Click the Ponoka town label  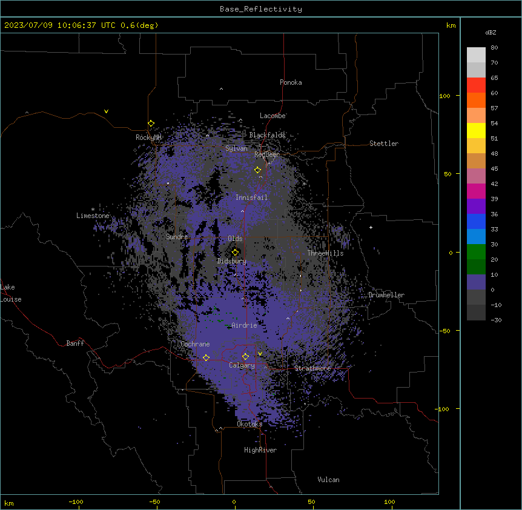coord(291,82)
